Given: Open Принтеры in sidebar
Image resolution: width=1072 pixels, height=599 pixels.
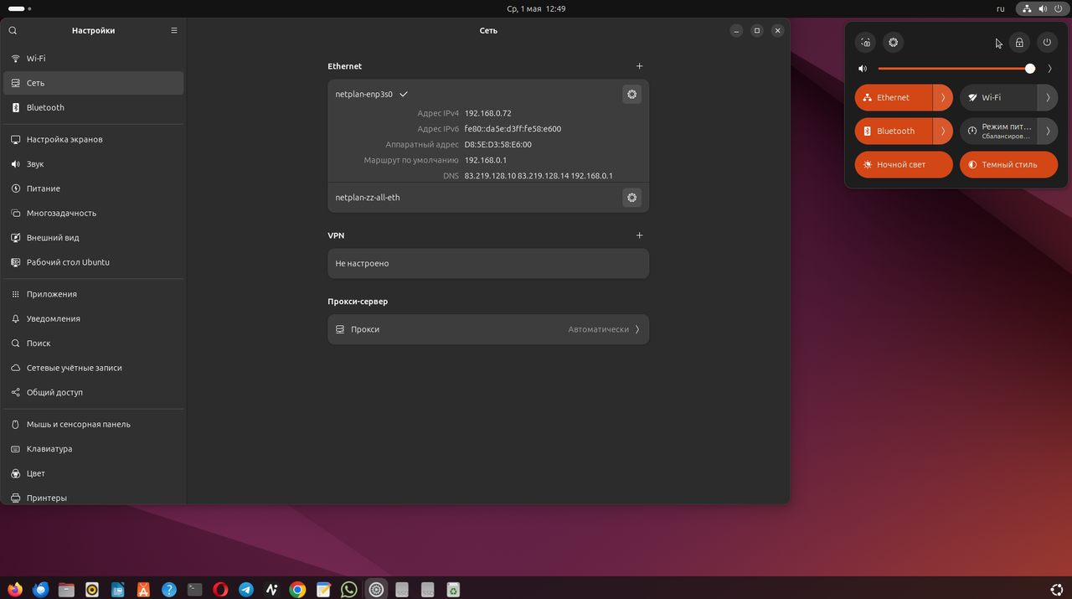Looking at the screenshot, I should (93, 498).
